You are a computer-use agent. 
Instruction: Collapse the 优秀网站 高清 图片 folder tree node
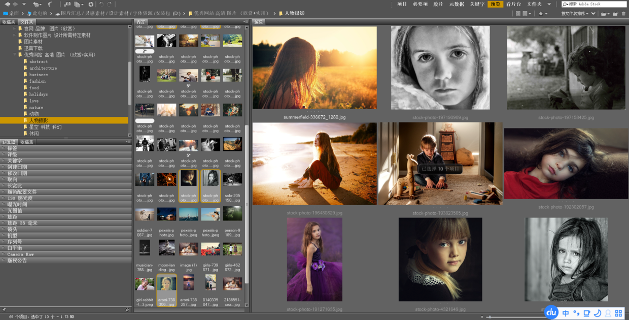pyautogui.click(x=14, y=55)
